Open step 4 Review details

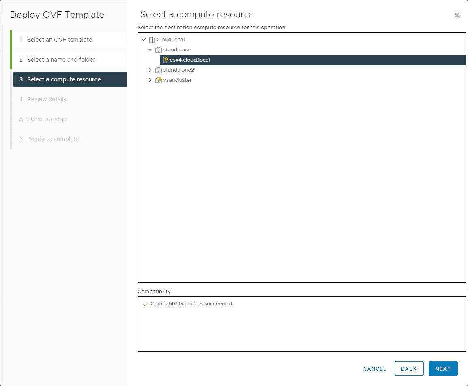pyautogui.click(x=70, y=99)
